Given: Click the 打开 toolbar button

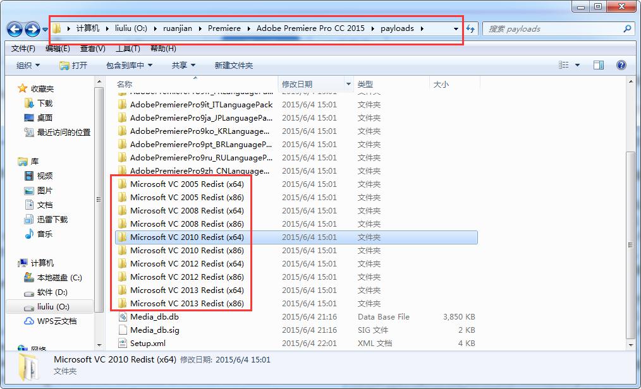Looking at the screenshot, I should tap(73, 65).
